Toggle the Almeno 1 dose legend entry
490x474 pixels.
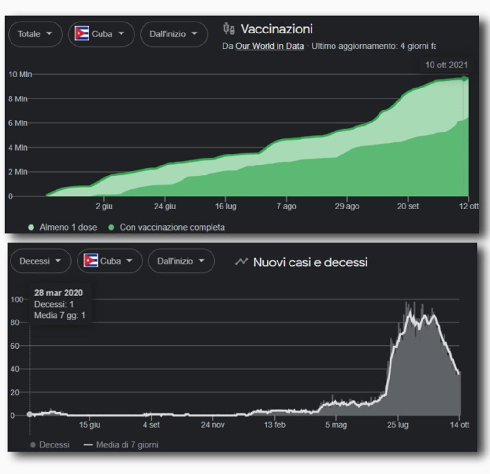62,227
